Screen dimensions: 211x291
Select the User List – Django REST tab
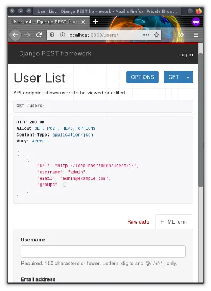49,22
